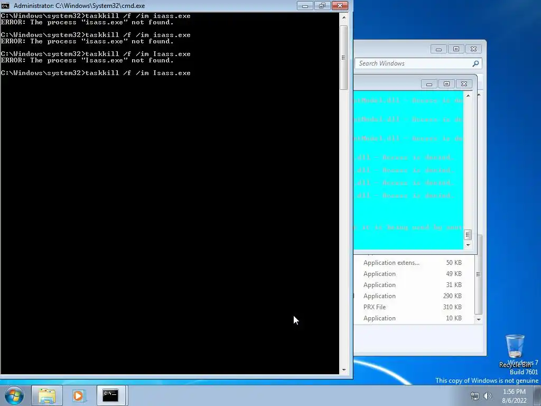Minimize the cmd.exe window
The width and height of the screenshot is (541, 406).
[x=305, y=5]
